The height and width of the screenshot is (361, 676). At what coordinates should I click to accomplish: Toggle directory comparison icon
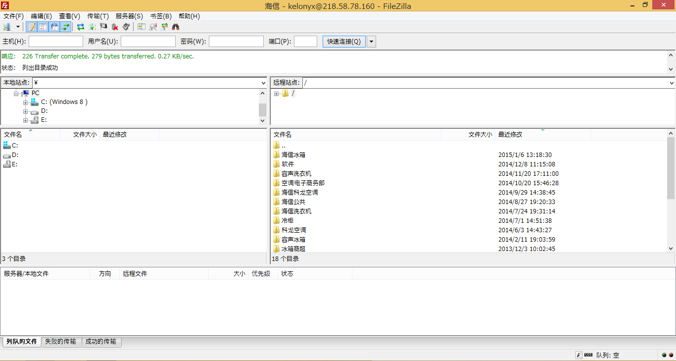click(153, 27)
